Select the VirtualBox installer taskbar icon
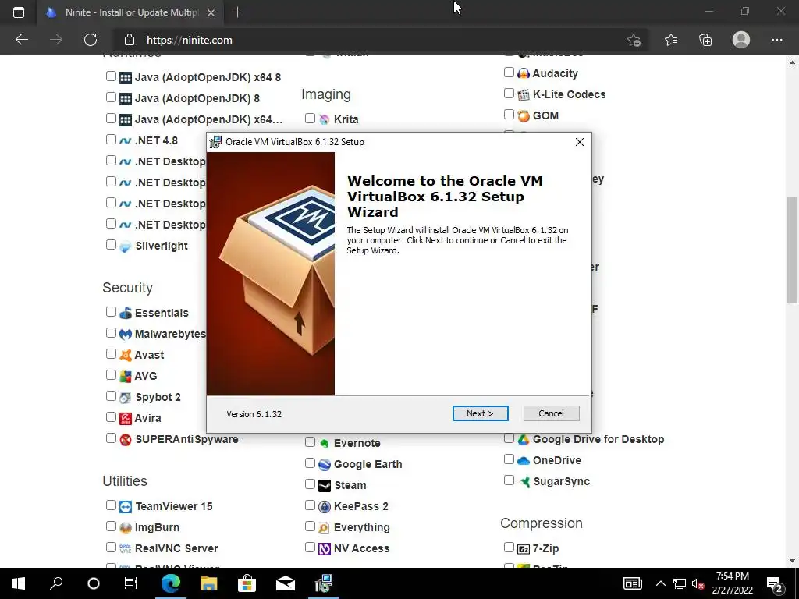The image size is (799, 599). (x=324, y=583)
